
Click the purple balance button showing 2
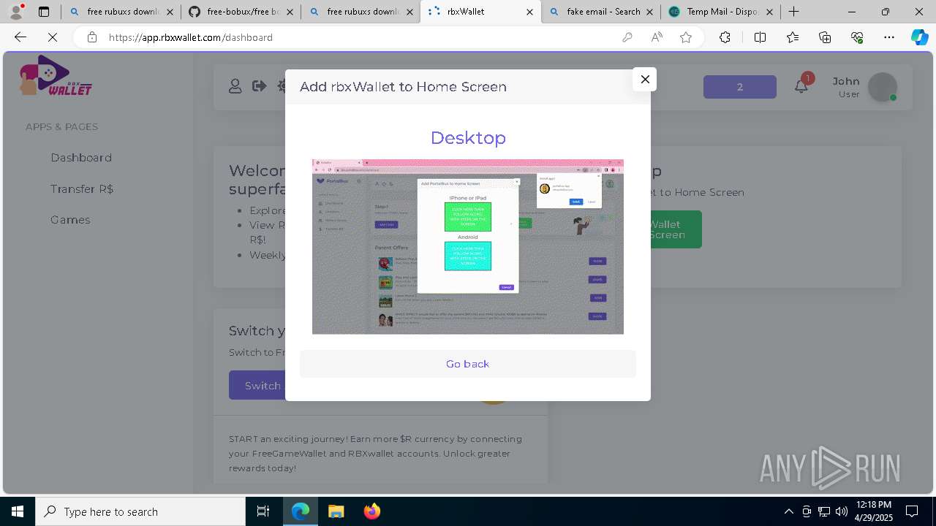pos(740,87)
